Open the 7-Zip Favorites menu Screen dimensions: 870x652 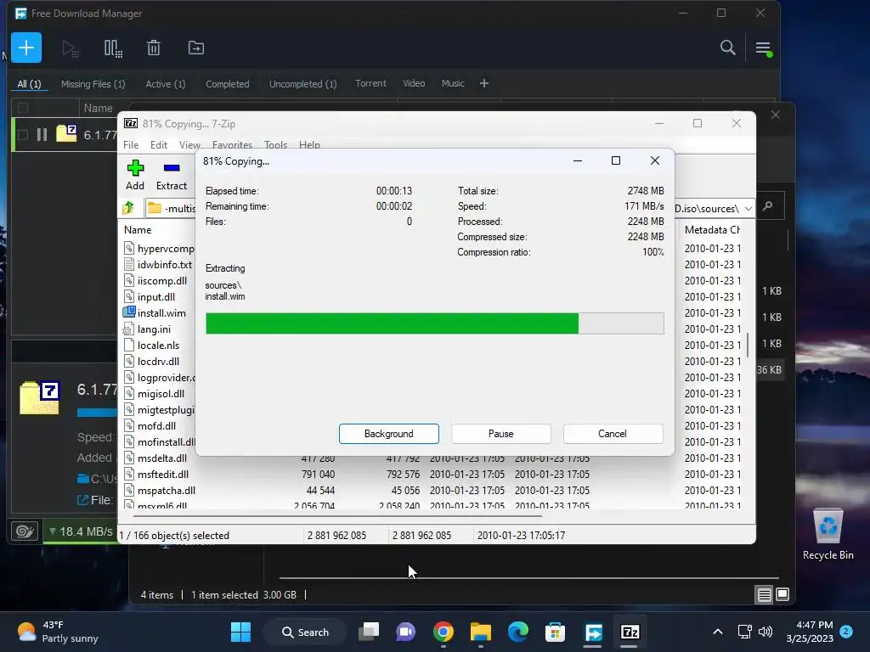(232, 144)
